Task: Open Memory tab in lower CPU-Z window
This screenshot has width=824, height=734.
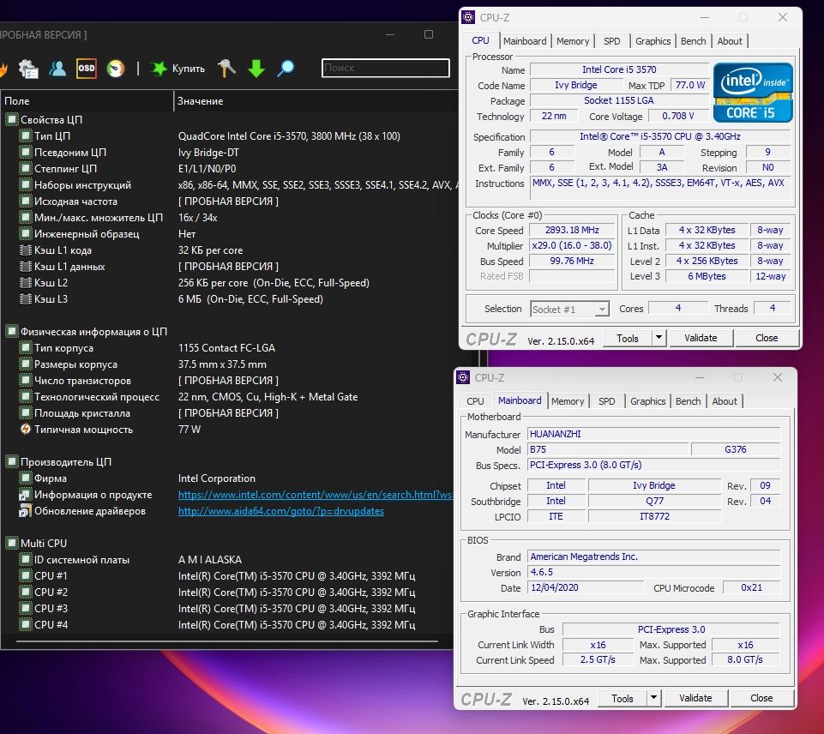Action: tap(568, 401)
